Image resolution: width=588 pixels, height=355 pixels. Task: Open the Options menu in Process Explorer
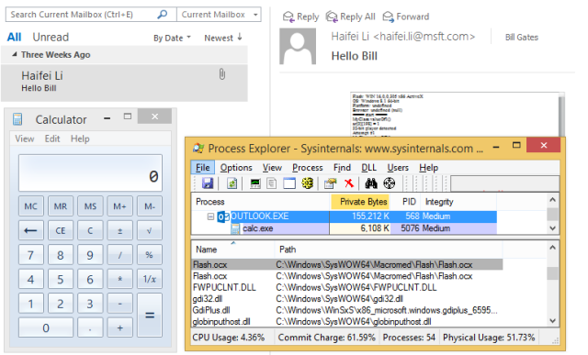click(236, 167)
